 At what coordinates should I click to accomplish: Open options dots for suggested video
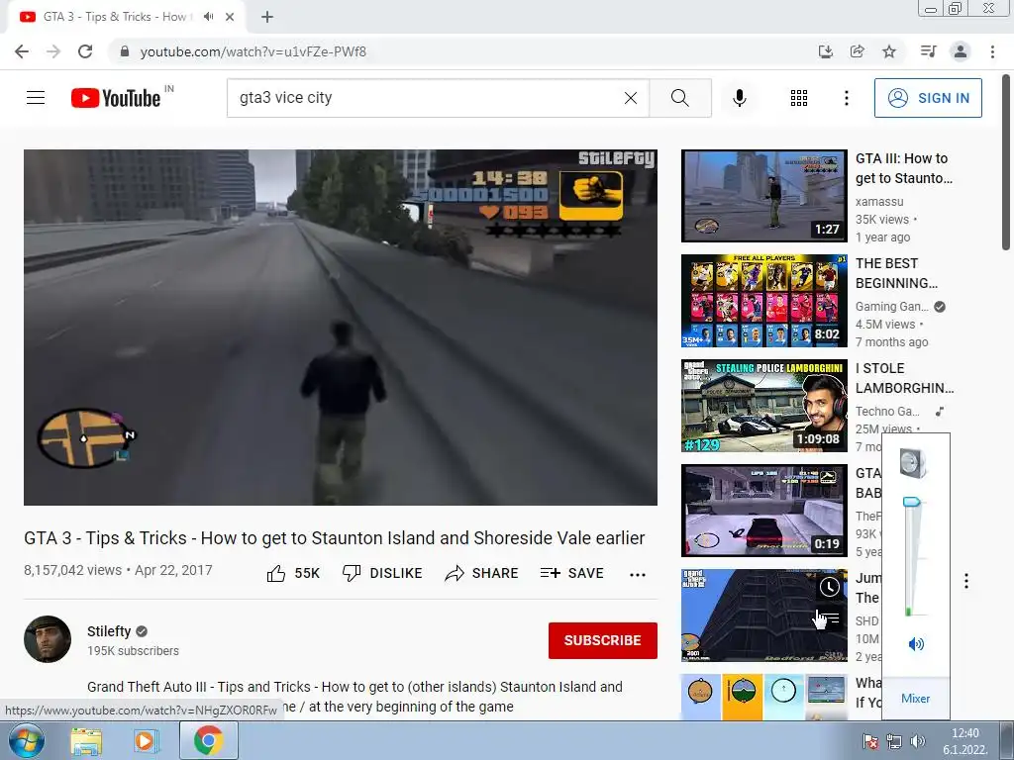point(966,581)
